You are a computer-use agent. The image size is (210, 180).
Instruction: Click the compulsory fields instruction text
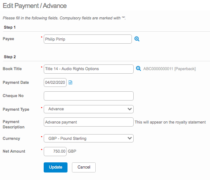pos(64,18)
